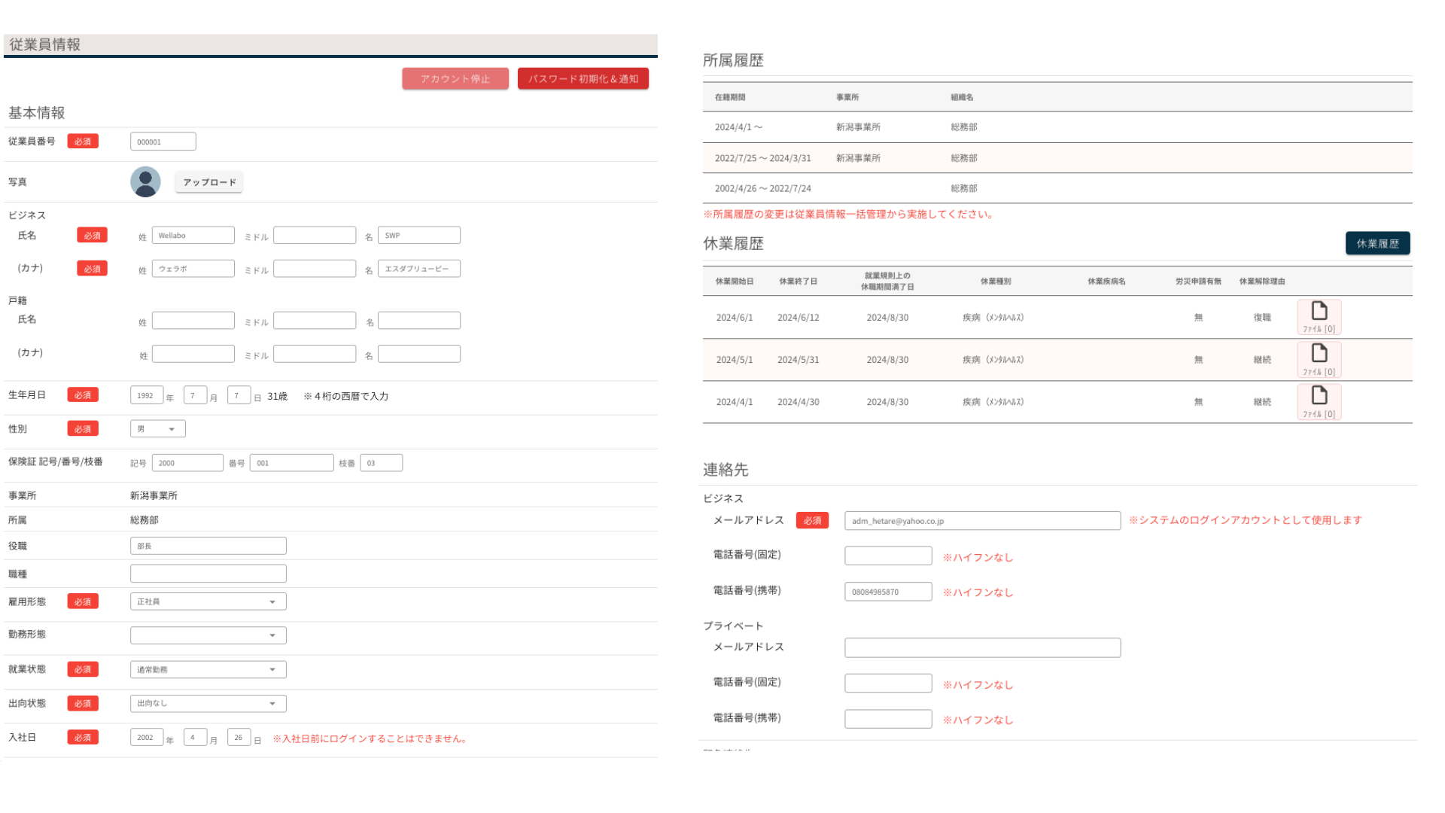The height and width of the screenshot is (813, 1445).
Task: Click the file icon for 2024/6/1 leave
Action: [1319, 317]
